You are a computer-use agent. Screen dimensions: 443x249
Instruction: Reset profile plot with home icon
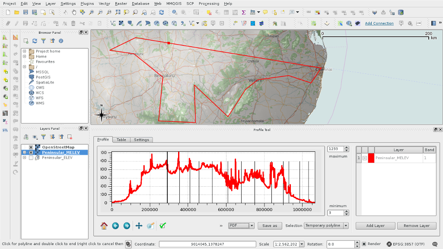click(104, 226)
